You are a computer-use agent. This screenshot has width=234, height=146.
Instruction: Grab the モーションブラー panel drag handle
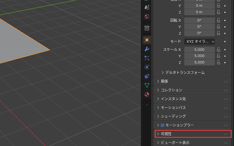click(226, 126)
